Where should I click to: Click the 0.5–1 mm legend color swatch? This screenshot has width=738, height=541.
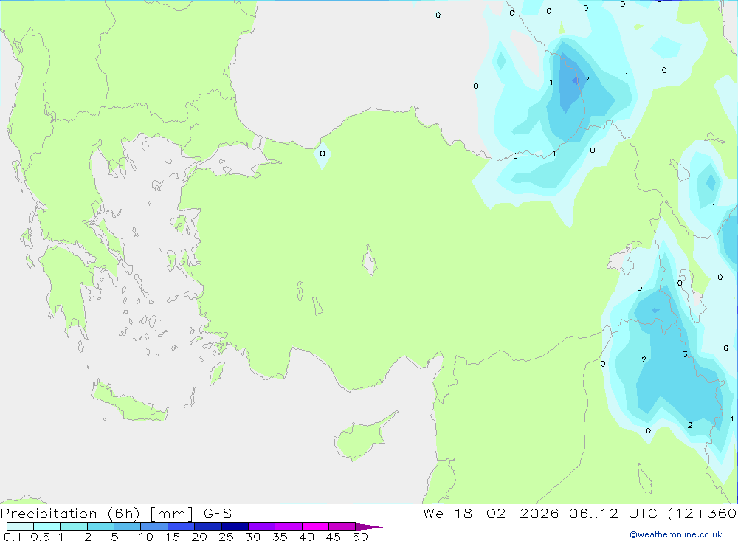tap(47, 526)
